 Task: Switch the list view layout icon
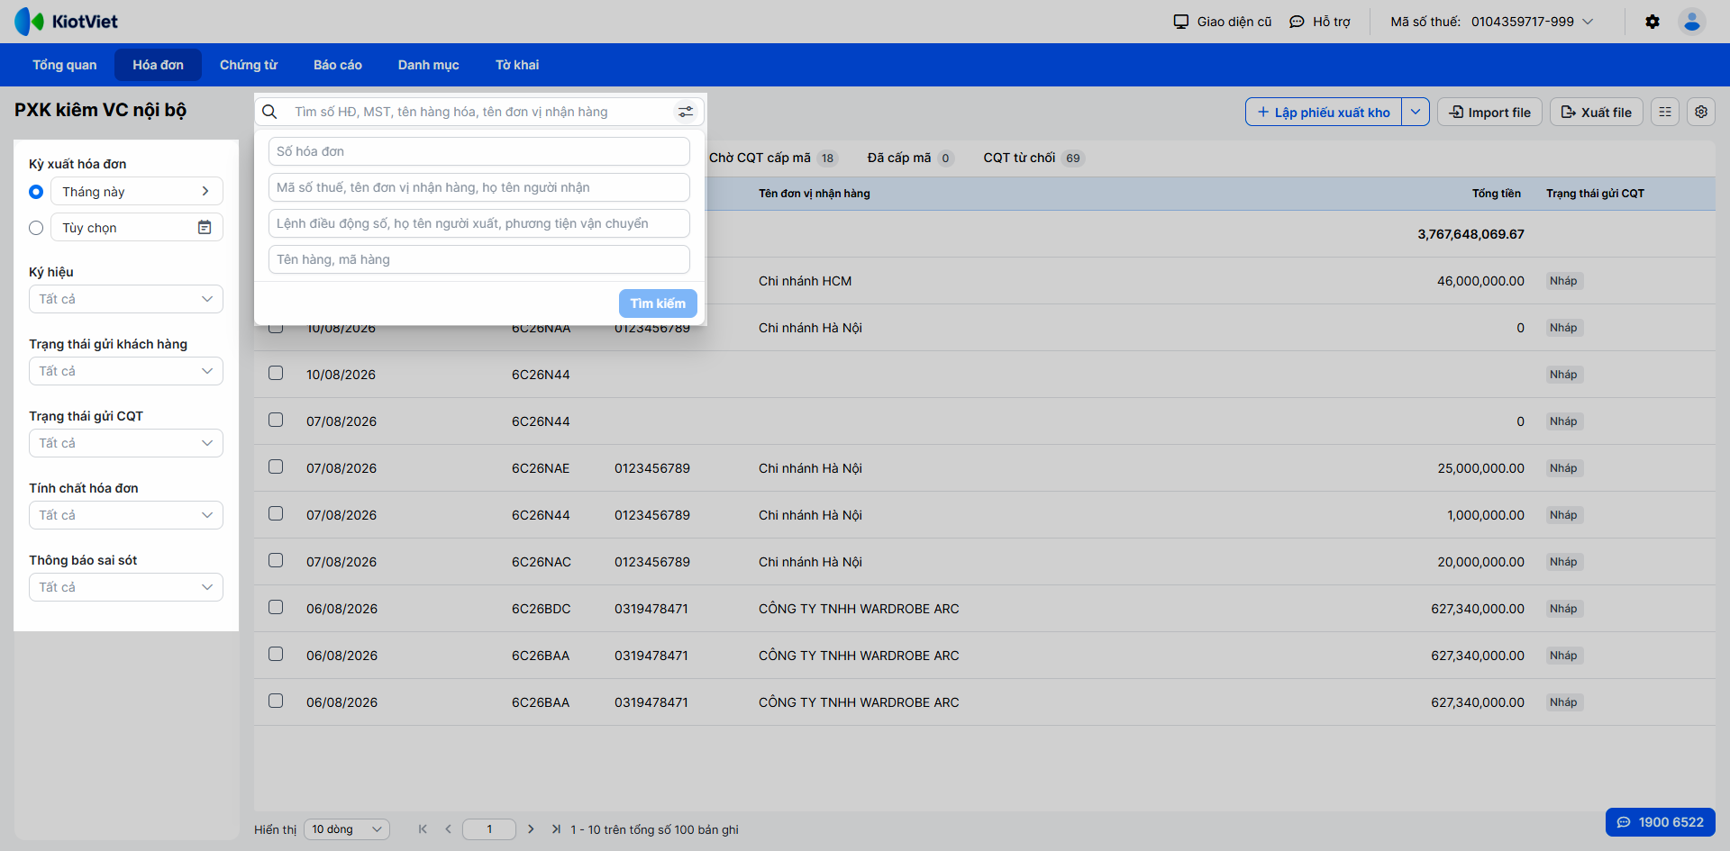click(1665, 112)
